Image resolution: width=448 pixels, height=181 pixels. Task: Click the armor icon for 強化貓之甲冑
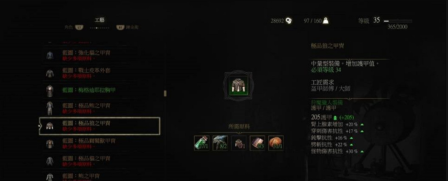point(50,56)
